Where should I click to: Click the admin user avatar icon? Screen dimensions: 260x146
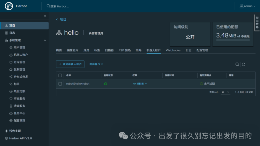[x=242, y=6]
